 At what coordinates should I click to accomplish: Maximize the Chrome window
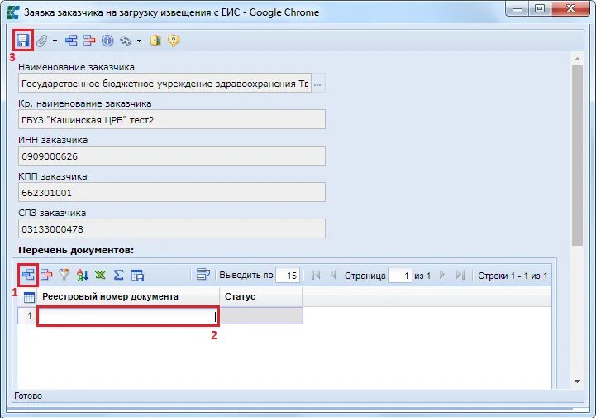(x=539, y=9)
